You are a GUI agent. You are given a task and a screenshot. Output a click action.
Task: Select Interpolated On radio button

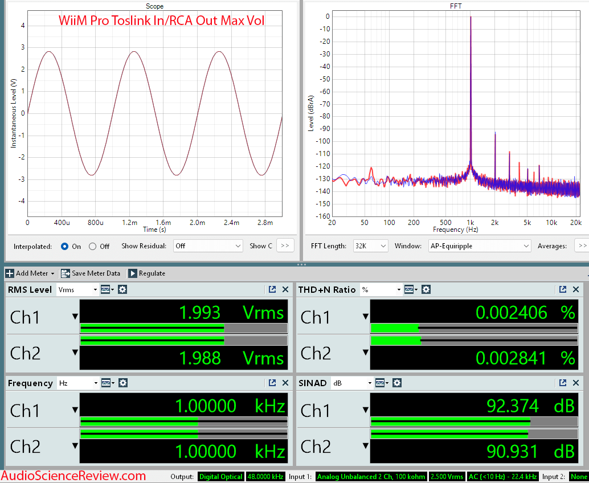[x=64, y=247]
